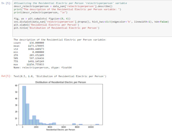Click the chart title 'Distibution of Residential Electric per Person'
This screenshot has width=172, height=133.
tap(61, 82)
